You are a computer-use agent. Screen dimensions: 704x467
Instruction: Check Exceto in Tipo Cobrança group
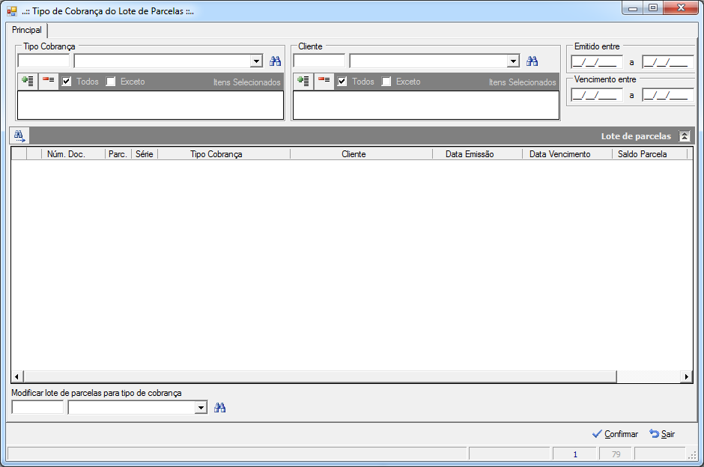tap(110, 81)
